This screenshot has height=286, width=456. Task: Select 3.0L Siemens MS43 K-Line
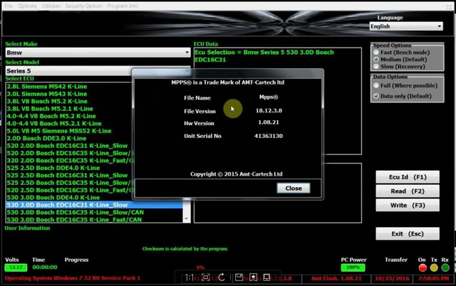(47, 94)
